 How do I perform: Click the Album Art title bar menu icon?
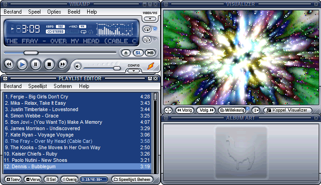point(166,118)
